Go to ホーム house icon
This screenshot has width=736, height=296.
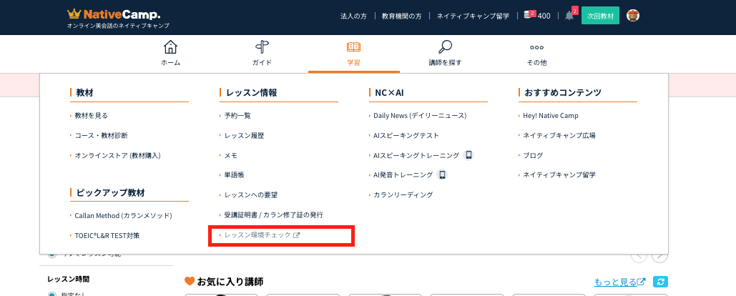tap(170, 47)
